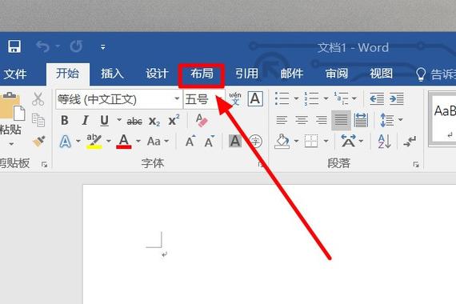Screen dimensions: 456x304
Task: Toggle Bold formatting
Action: (x=65, y=120)
